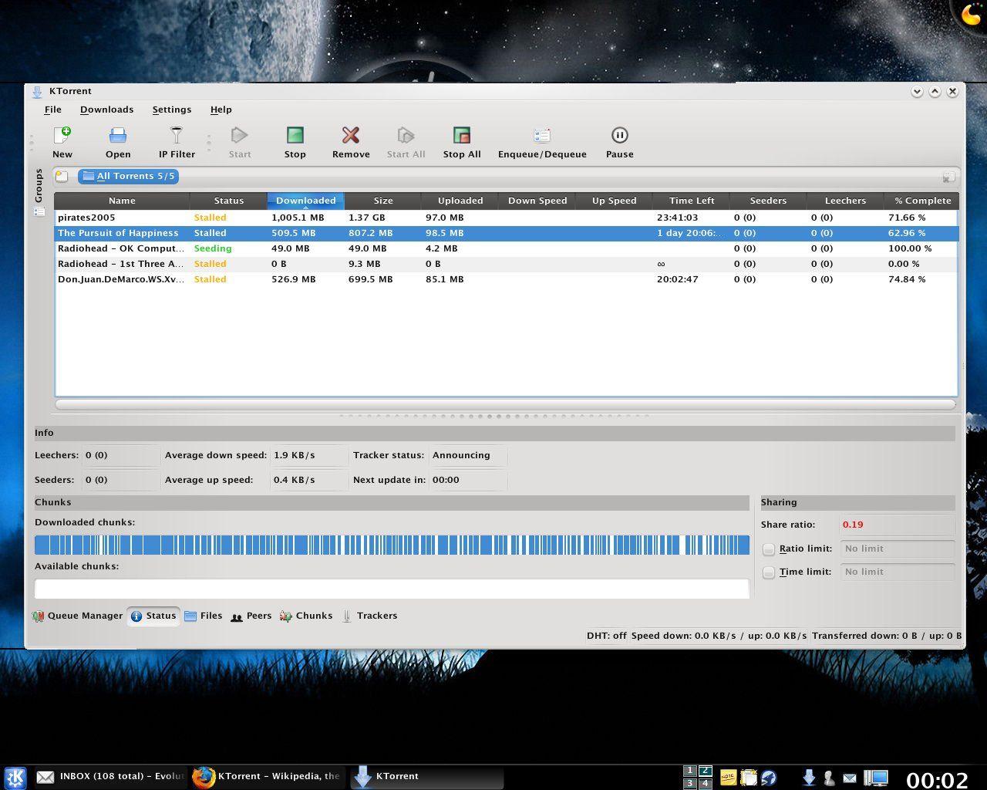Sort by the % Complete column header
Screen dimensions: 987x790
point(922,201)
